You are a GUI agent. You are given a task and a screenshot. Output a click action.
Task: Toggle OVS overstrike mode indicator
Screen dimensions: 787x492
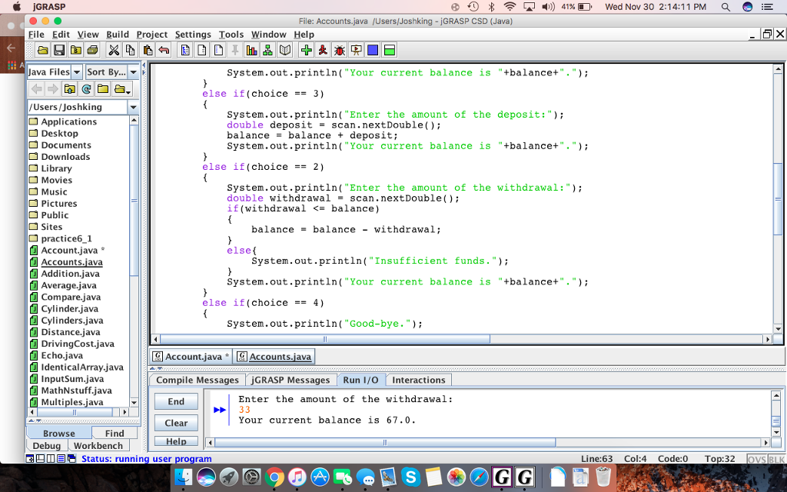point(755,459)
